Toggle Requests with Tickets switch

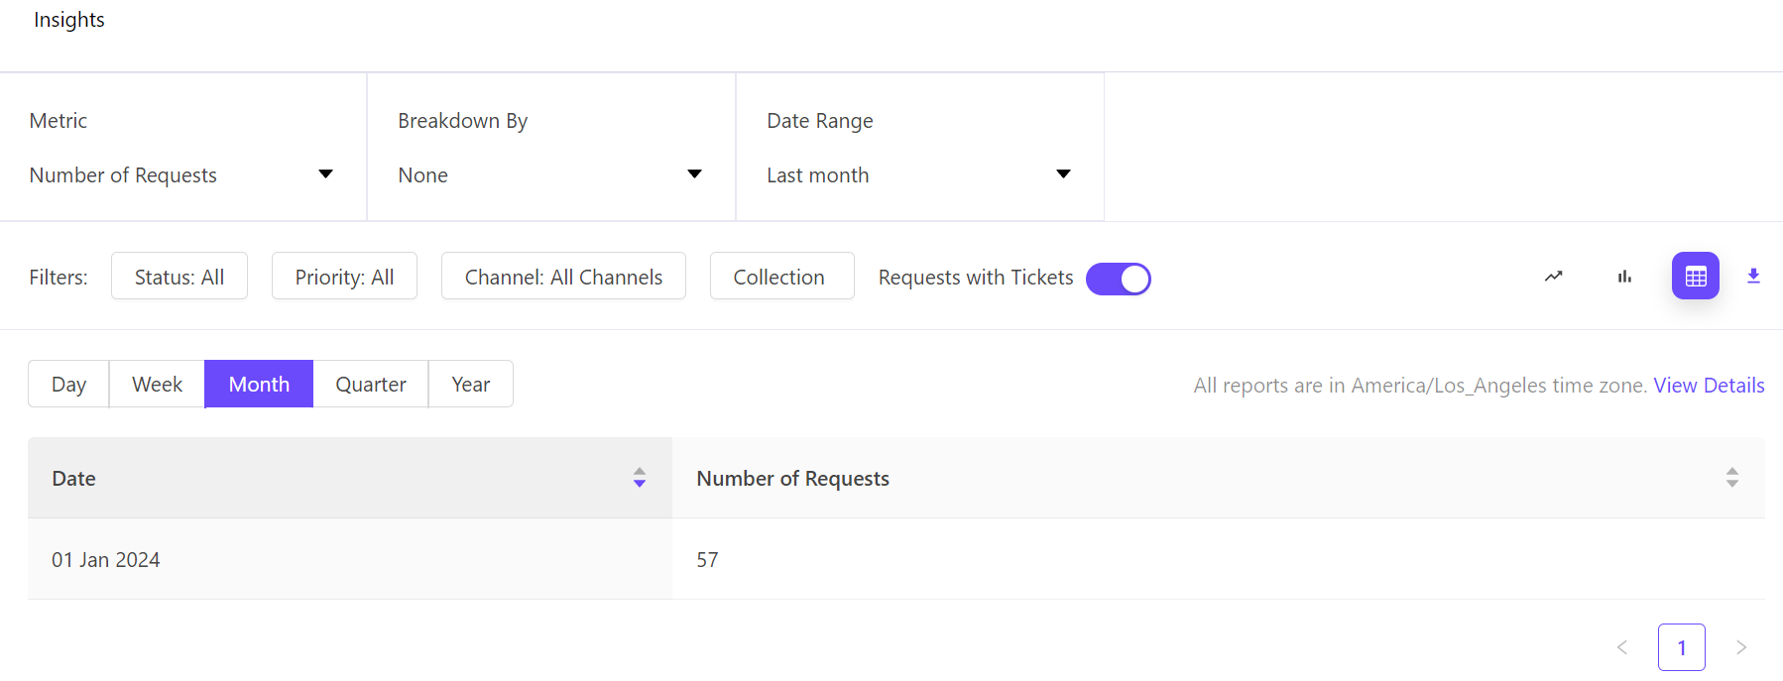pos(1118,279)
